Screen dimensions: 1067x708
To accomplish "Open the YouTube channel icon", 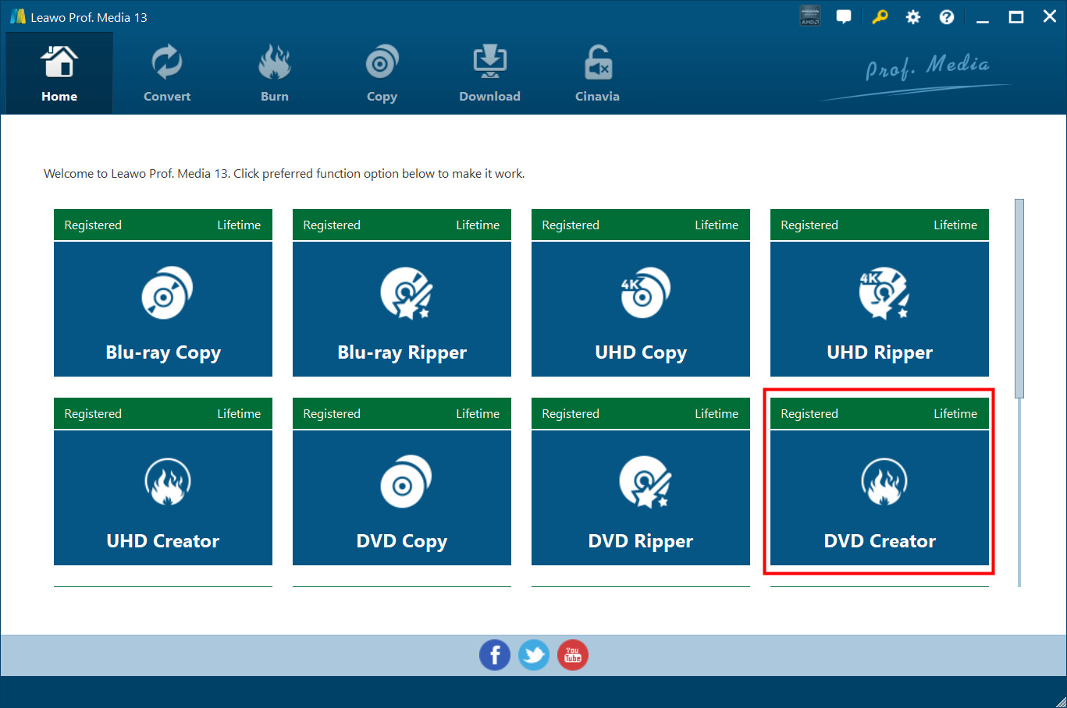I will click(573, 655).
